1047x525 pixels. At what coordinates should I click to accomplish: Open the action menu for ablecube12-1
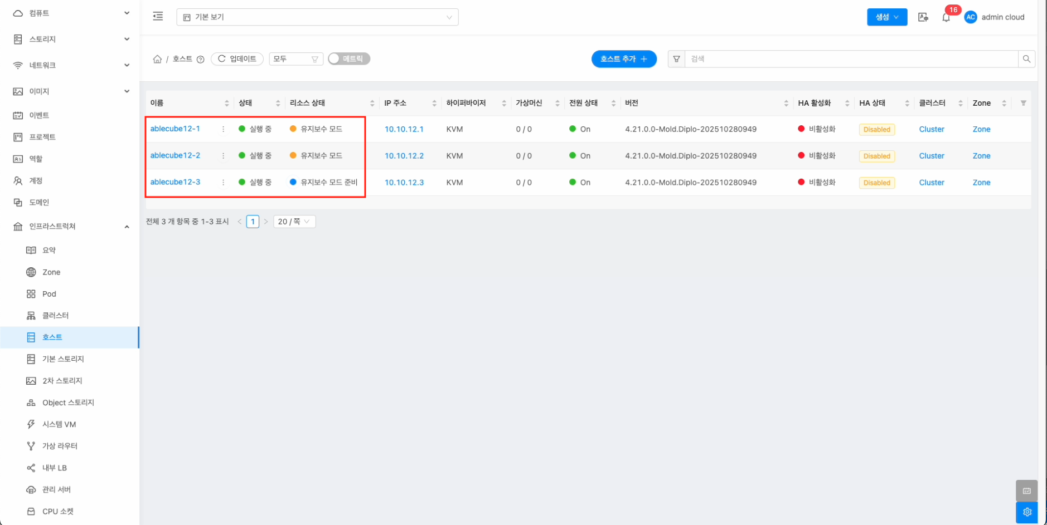coord(224,129)
